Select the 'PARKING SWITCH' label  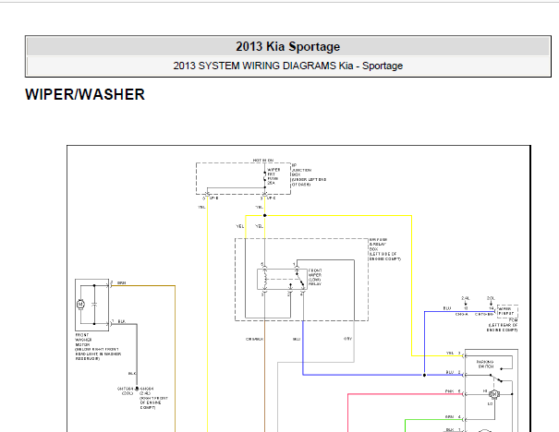(x=485, y=364)
